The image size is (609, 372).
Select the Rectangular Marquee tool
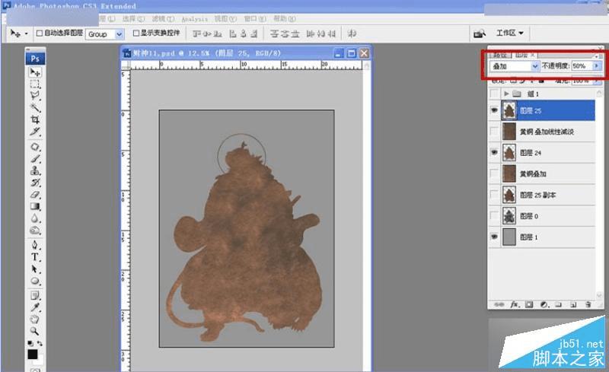point(35,84)
